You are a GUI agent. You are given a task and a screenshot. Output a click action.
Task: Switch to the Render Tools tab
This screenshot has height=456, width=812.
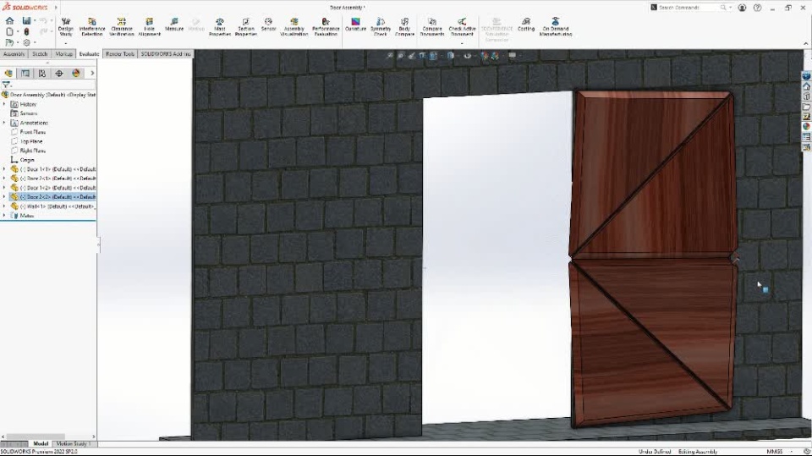tap(120, 54)
